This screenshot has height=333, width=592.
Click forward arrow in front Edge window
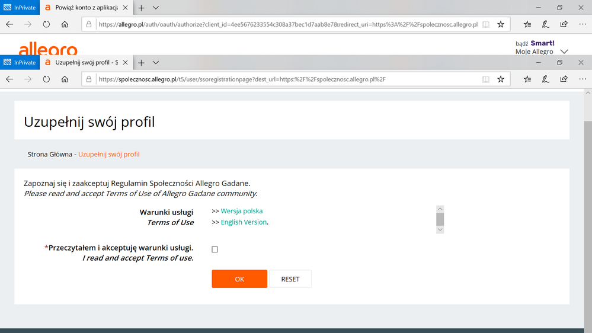coord(28,79)
